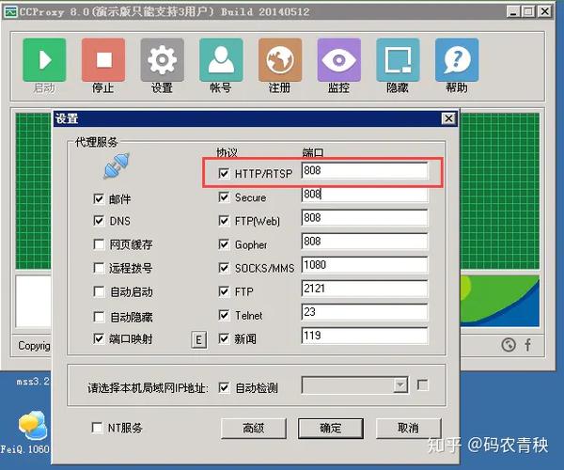564x470 pixels.
Task: Toggle the 端口映射 checkbox
Action: (99, 338)
